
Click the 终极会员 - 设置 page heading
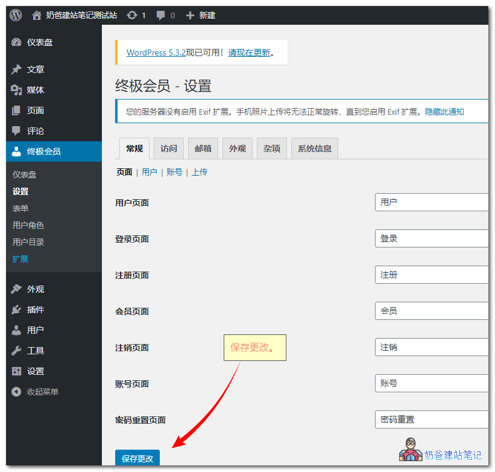pos(163,86)
